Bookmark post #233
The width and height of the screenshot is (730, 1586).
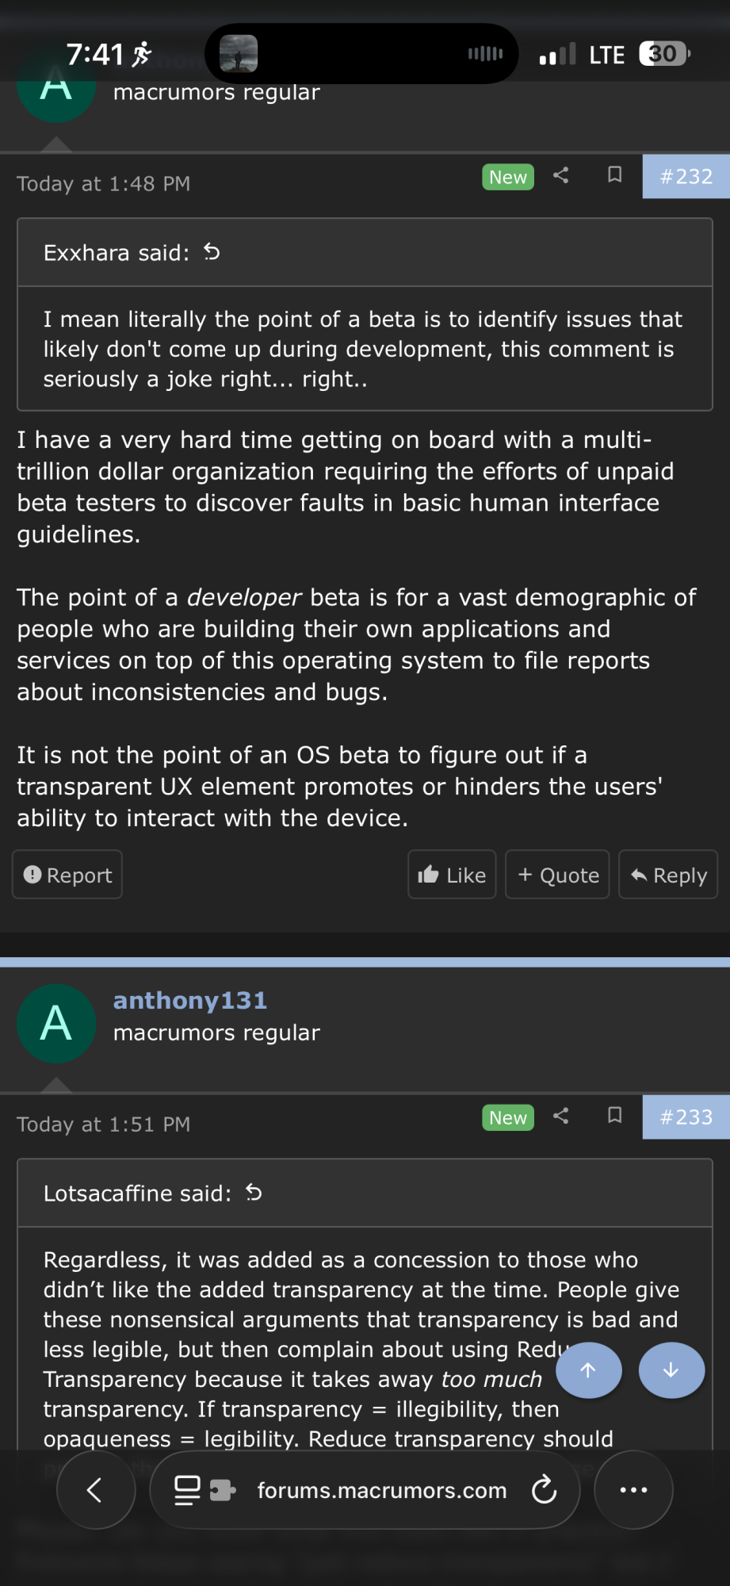tap(614, 1116)
